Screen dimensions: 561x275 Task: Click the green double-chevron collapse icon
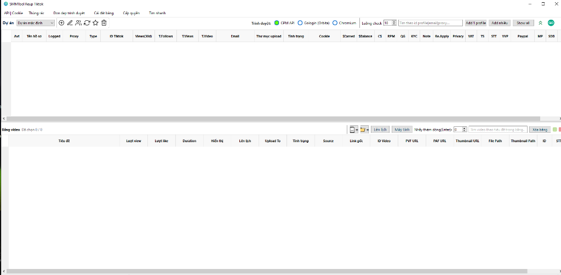point(541,23)
